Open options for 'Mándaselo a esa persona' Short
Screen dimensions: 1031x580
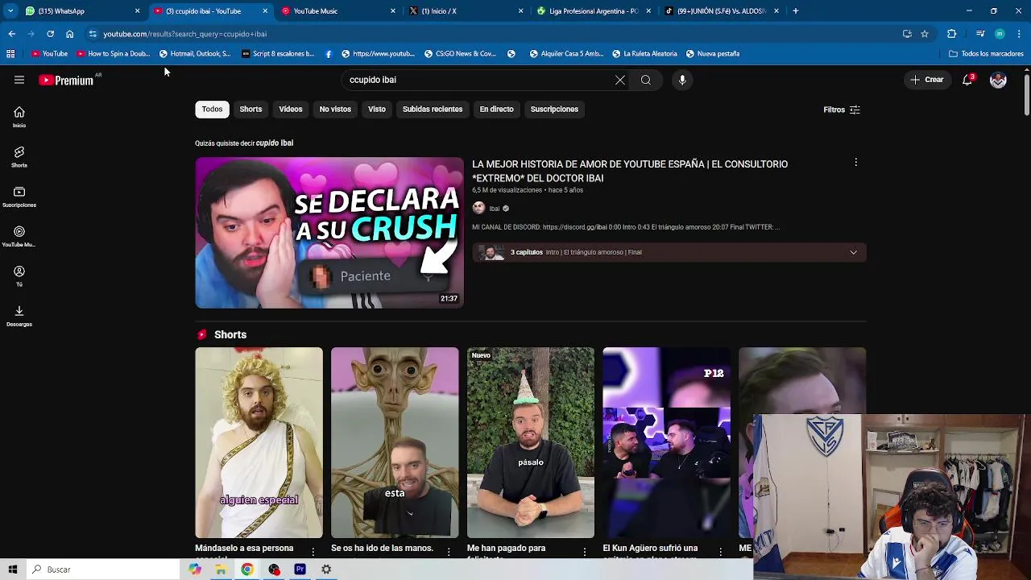coord(313,552)
